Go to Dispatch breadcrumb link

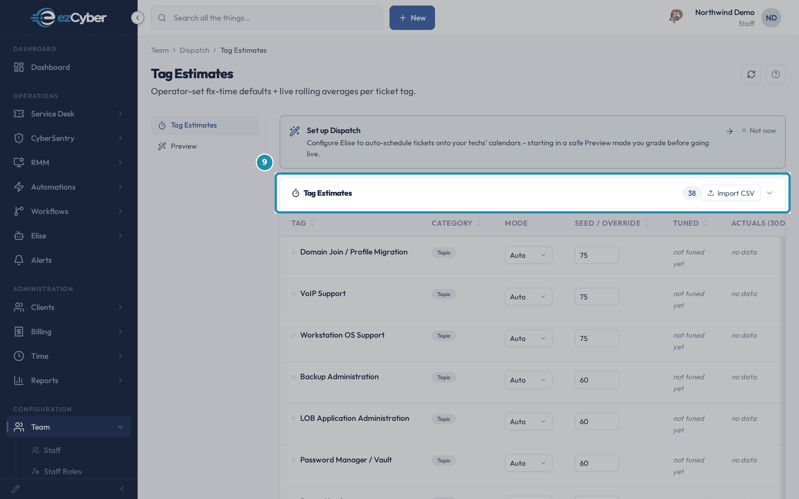tap(194, 50)
